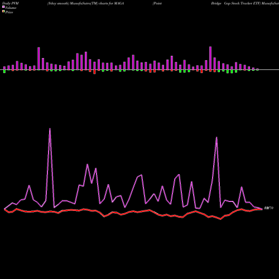Click the magenta Volume legend swatch
Image resolution: width=279 pixels, height=279 pixels.
3,7
